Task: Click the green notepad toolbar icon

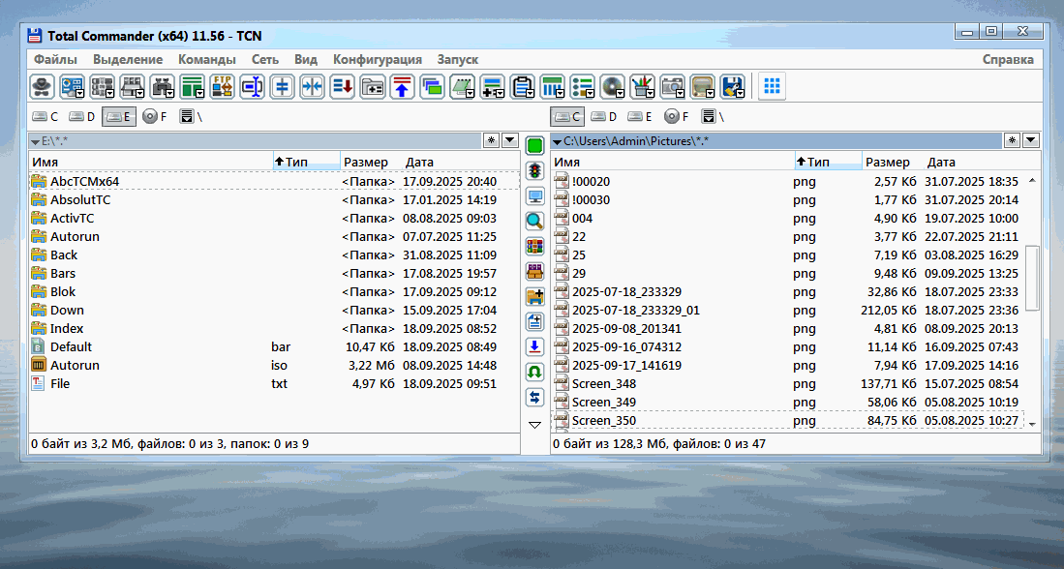Action: pyautogui.click(x=462, y=87)
